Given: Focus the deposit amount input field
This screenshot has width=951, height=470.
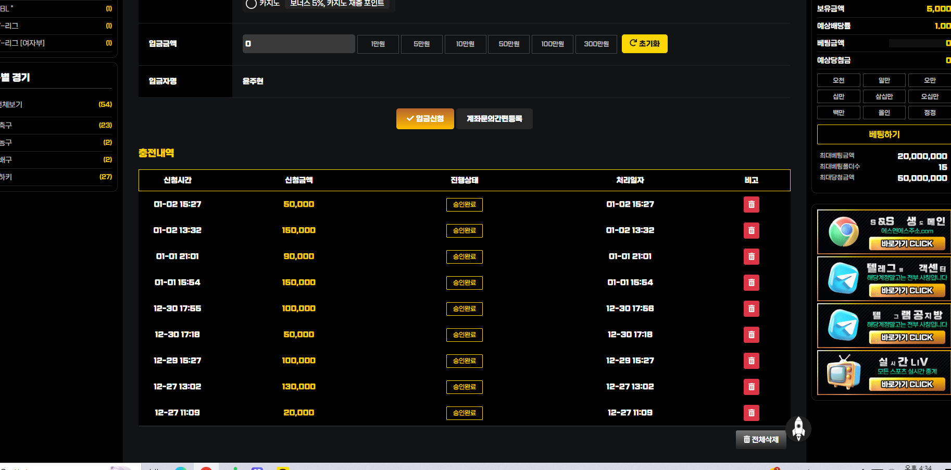Looking at the screenshot, I should click(x=298, y=44).
